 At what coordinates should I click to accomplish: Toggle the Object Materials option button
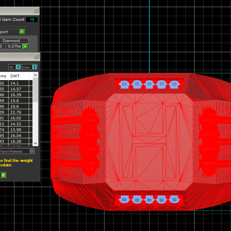point(32,151)
